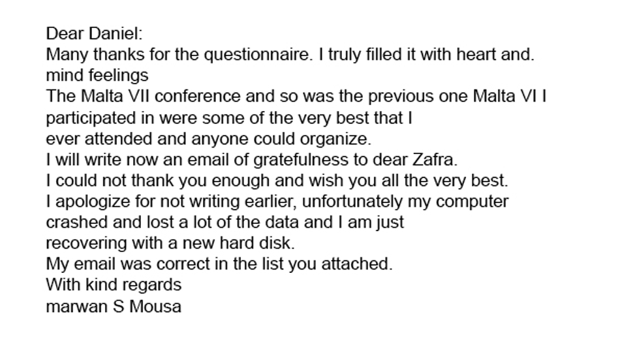Click the closing 'With kind regards'
620x346 pixels.
click(x=114, y=285)
